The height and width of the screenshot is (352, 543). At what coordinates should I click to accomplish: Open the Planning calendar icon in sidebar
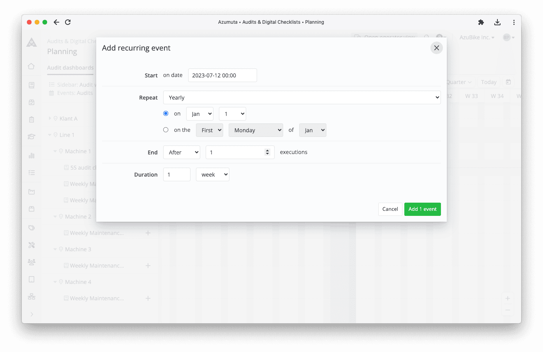[x=32, y=102]
